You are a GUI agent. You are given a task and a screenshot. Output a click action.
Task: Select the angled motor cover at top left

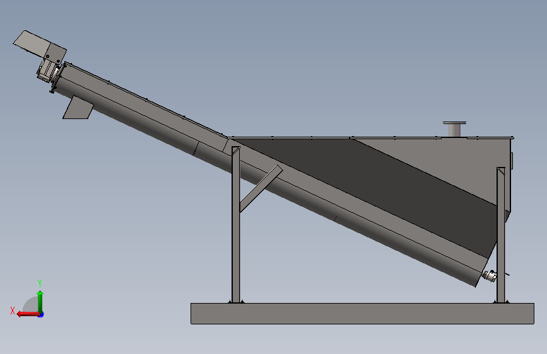tap(39, 47)
